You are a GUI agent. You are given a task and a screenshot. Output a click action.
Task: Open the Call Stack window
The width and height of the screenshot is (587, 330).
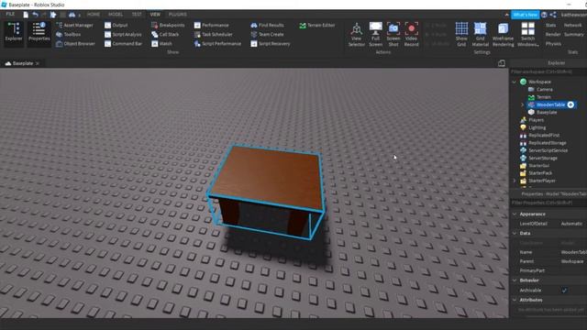tap(165, 35)
